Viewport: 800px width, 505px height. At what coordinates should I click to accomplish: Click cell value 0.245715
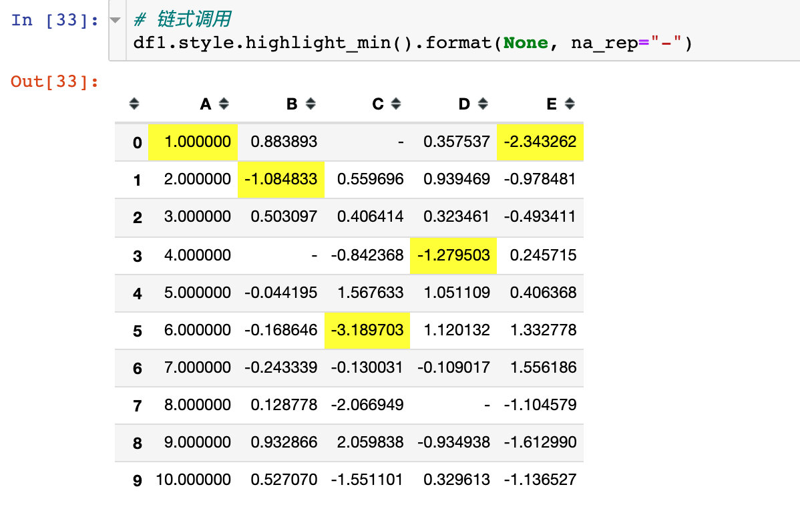coord(543,255)
